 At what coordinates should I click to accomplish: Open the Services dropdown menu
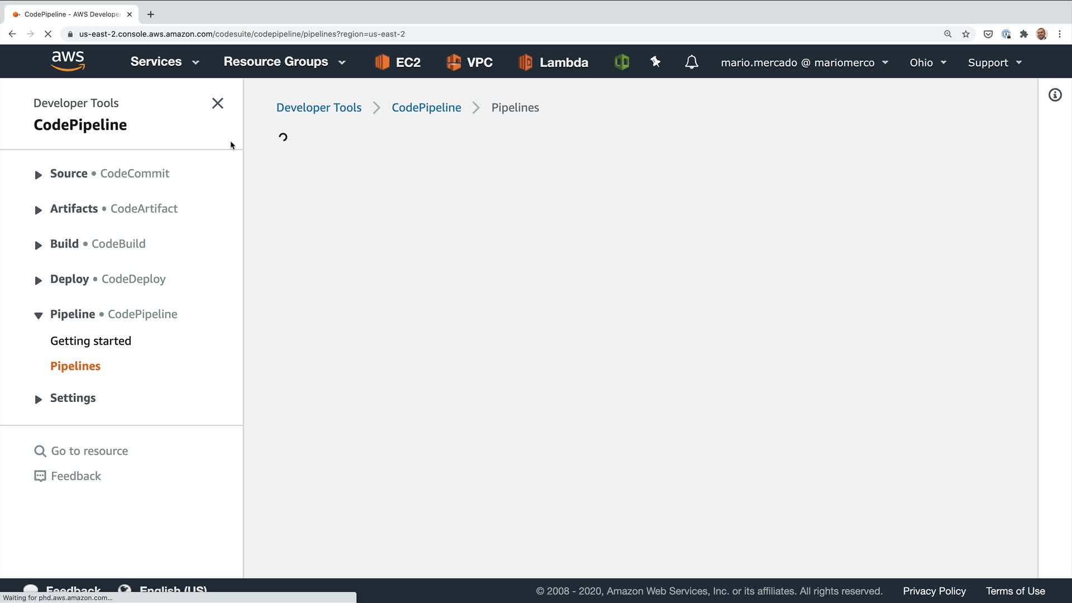click(164, 62)
